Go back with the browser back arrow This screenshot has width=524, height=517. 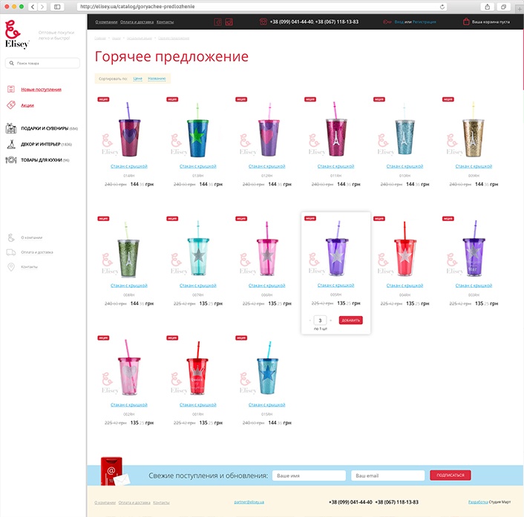point(33,7)
